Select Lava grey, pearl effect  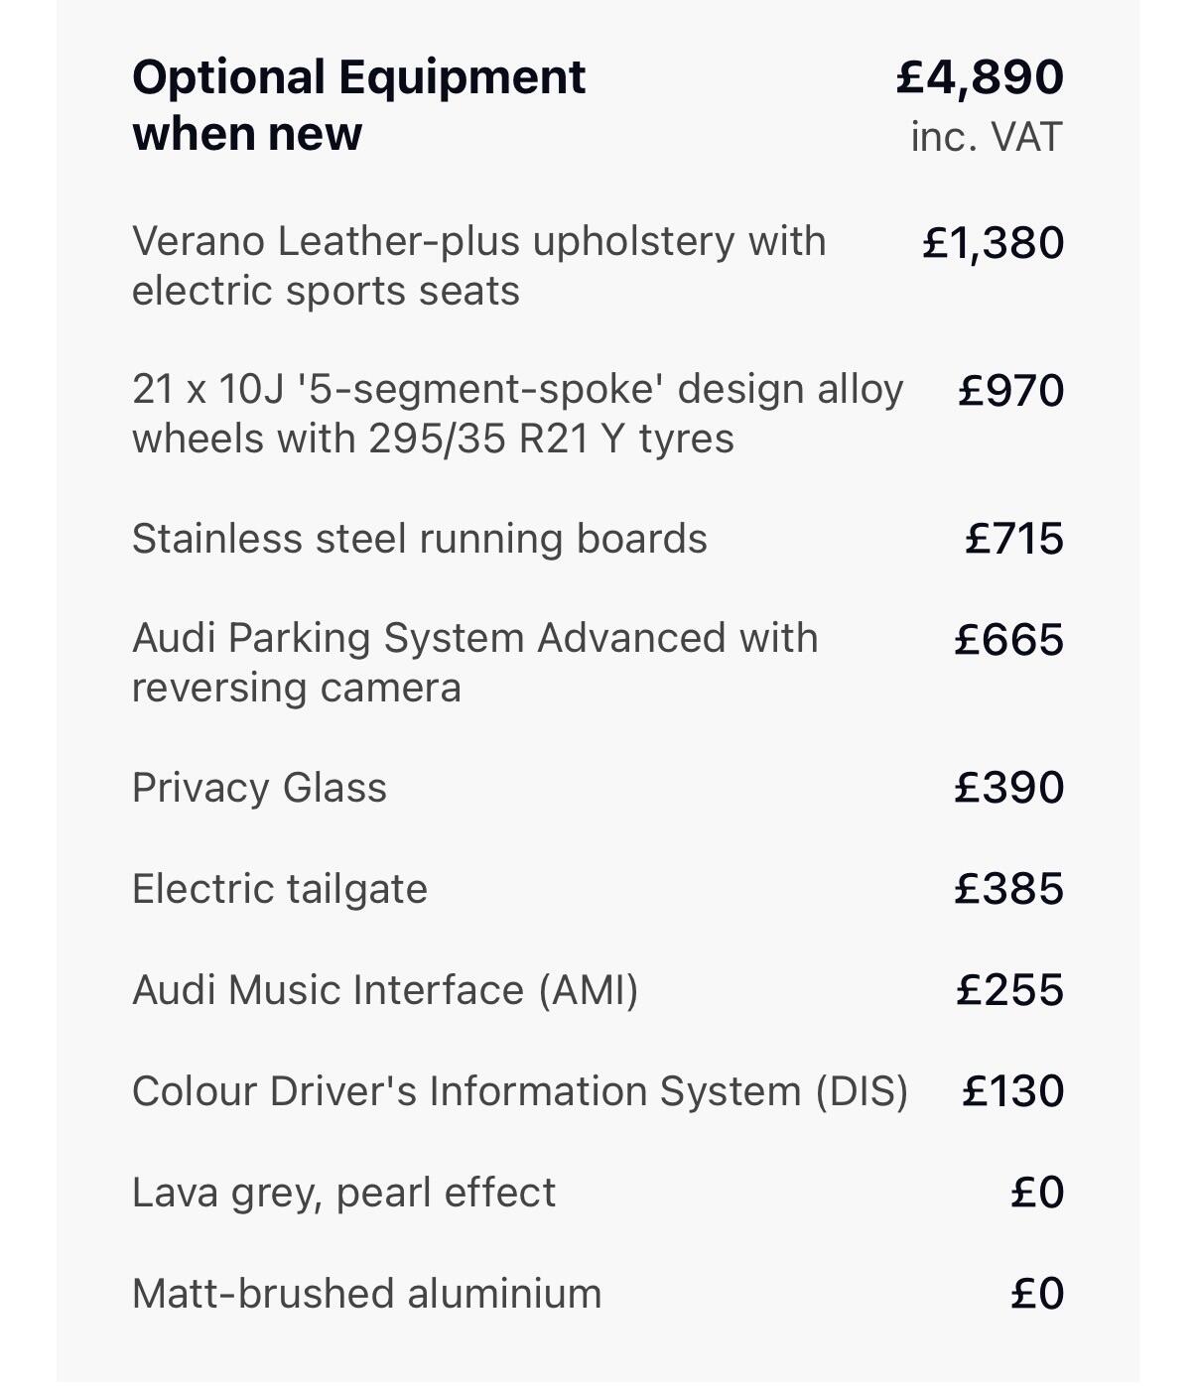(x=343, y=1193)
